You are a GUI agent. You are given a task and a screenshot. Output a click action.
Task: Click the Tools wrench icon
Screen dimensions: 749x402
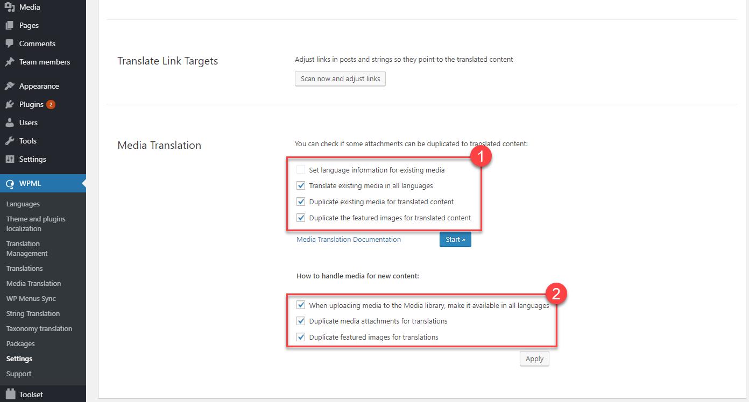pos(10,141)
